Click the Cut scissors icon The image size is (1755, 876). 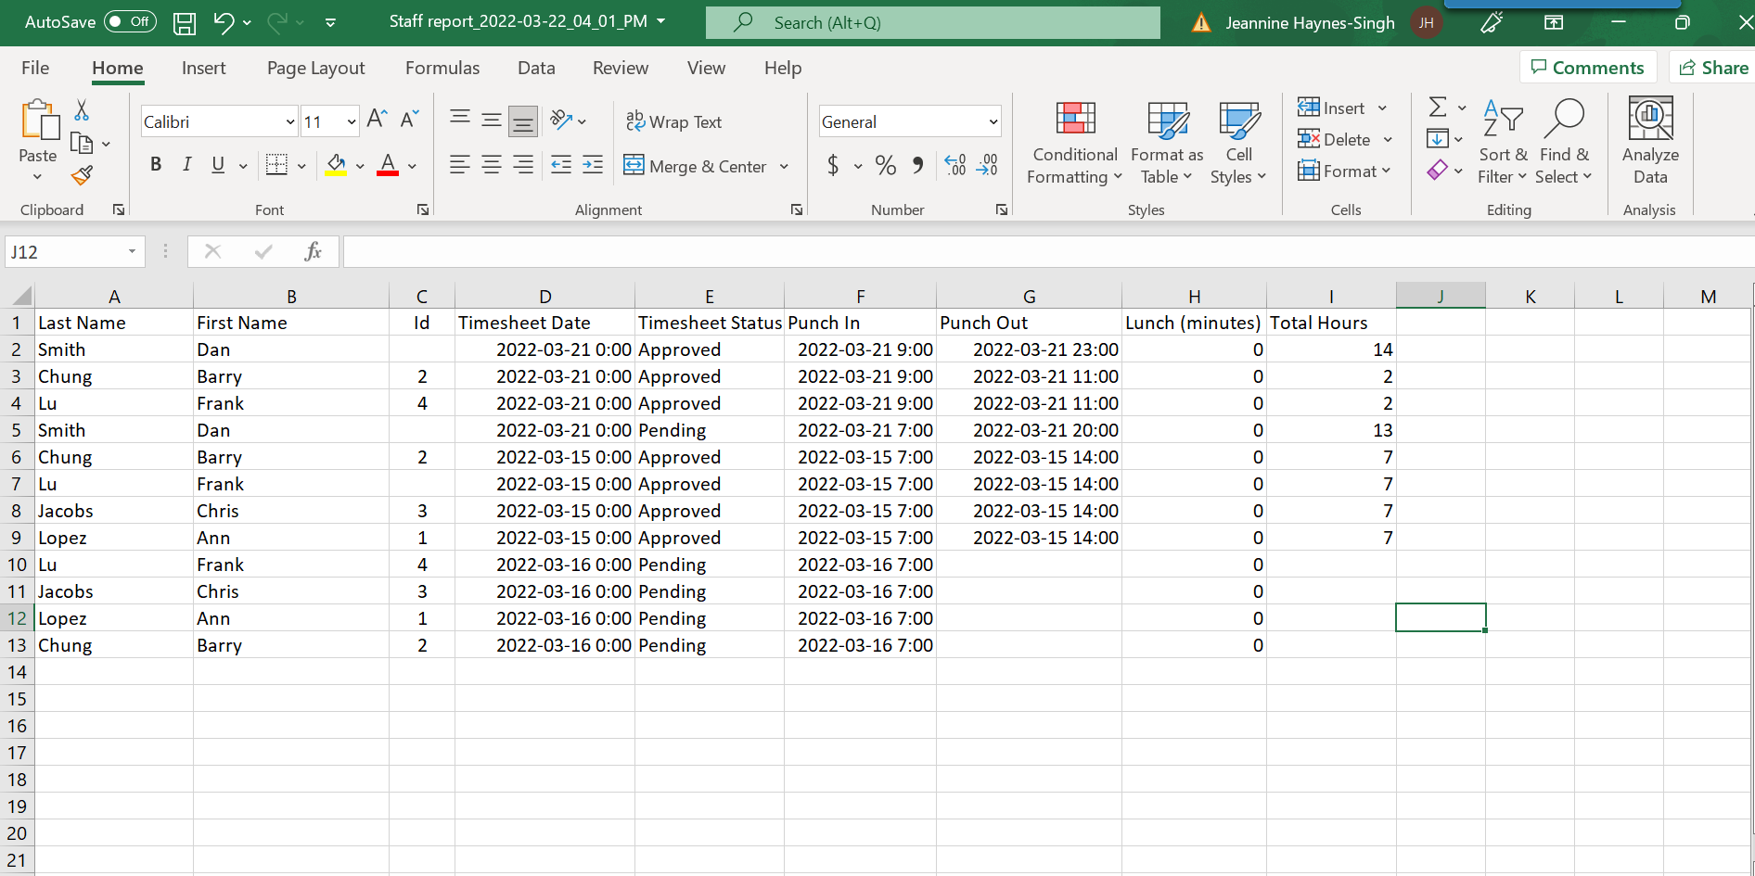point(82,111)
